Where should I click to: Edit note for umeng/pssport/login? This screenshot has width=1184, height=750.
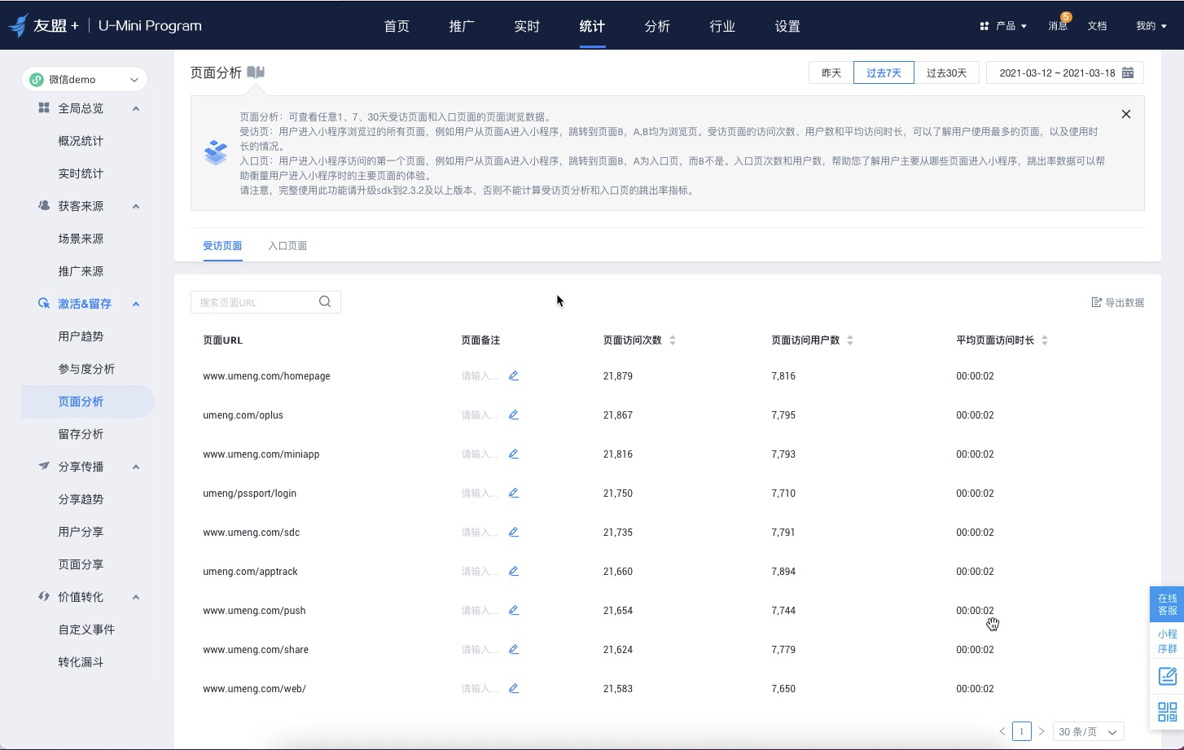(514, 493)
